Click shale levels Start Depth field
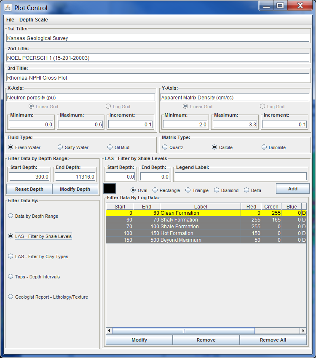 pos(121,177)
